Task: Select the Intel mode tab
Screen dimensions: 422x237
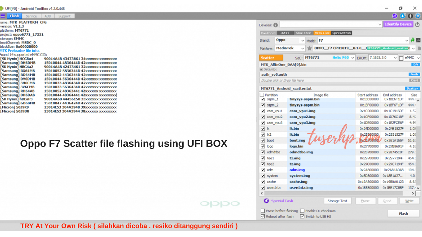Action: 285,33
